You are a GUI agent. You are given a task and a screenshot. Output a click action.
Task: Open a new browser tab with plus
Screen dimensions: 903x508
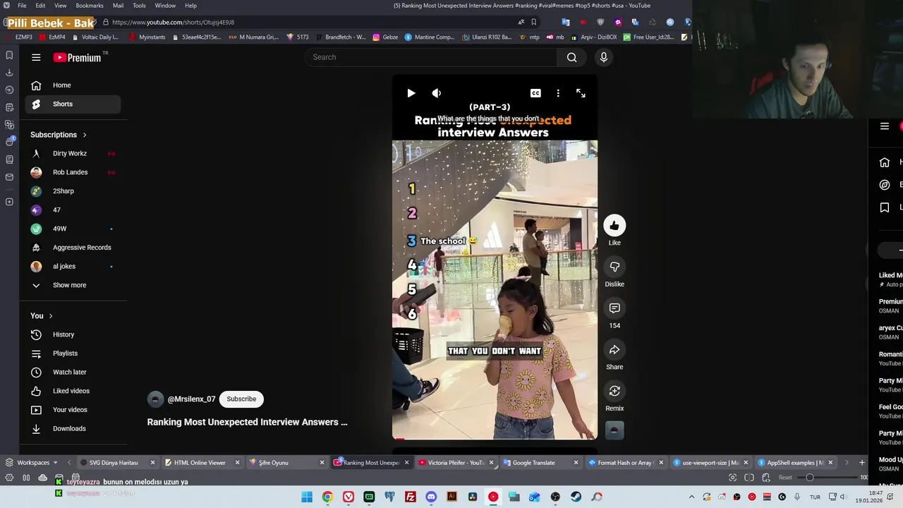(x=861, y=463)
